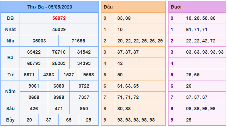Click the cell 20 in Bảy row
227x127 pixels.
(x=29, y=120)
